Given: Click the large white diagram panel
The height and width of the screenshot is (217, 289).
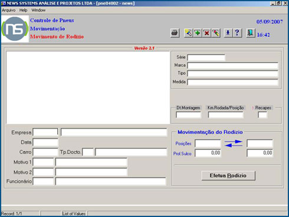Looking at the screenshot, I should [x=88, y=87].
